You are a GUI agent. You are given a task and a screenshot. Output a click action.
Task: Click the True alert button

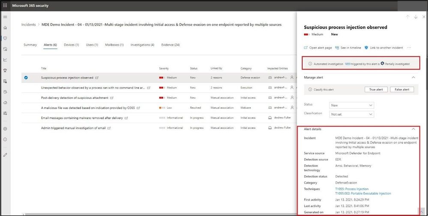[376, 89]
